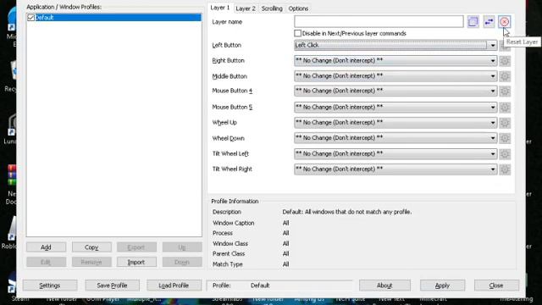Open the gear settings for Mouse Button 5

tap(505, 108)
